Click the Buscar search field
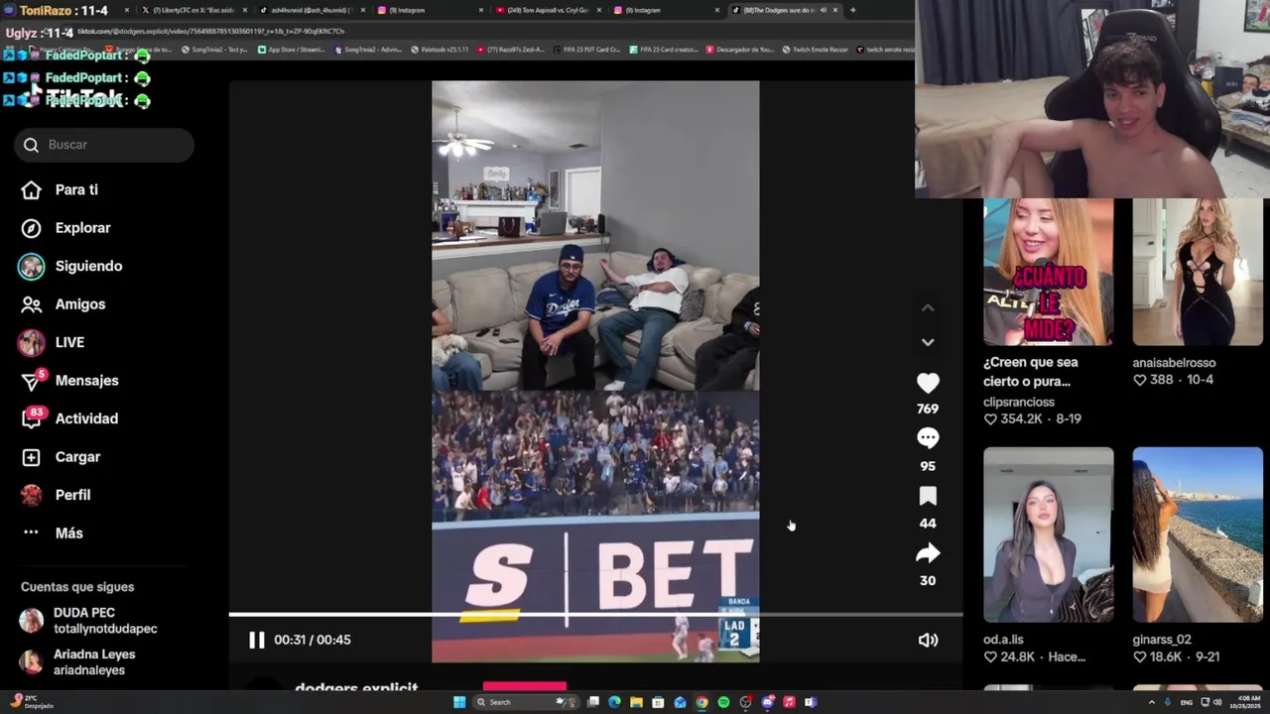 104,145
